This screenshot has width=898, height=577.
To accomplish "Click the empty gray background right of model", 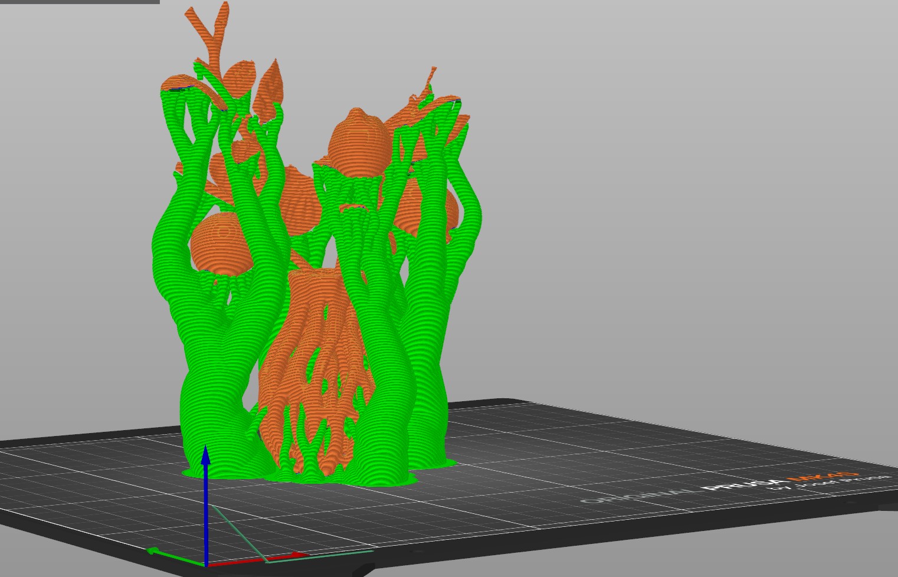I will click(x=679, y=206).
